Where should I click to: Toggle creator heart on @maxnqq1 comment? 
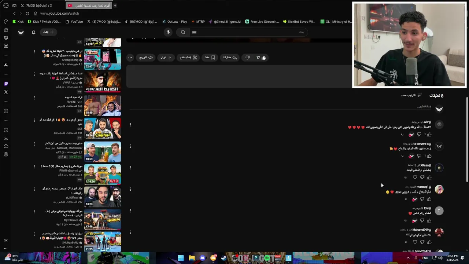pos(414,199)
